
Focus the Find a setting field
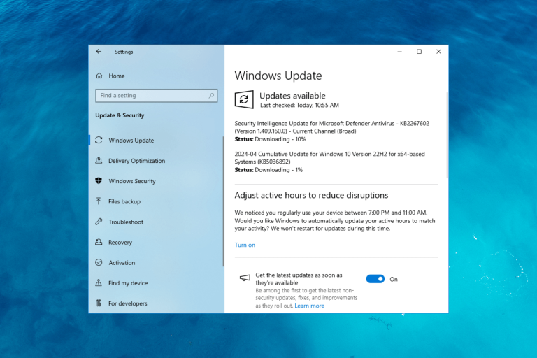point(156,96)
